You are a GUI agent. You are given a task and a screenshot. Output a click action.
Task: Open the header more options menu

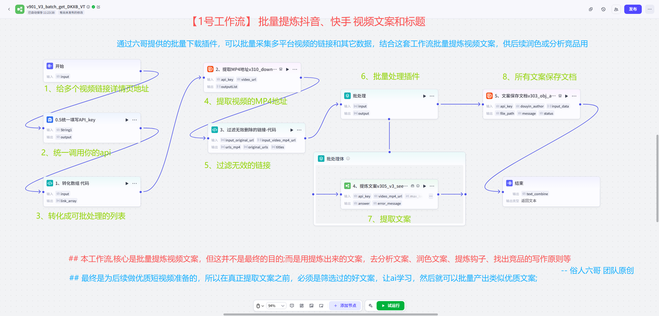pyautogui.click(x=650, y=9)
